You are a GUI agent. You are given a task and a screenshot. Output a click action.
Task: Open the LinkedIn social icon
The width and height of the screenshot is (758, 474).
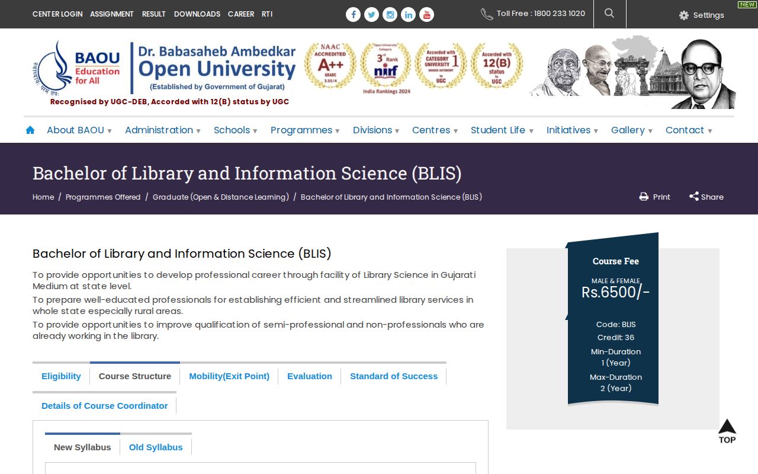click(x=408, y=15)
